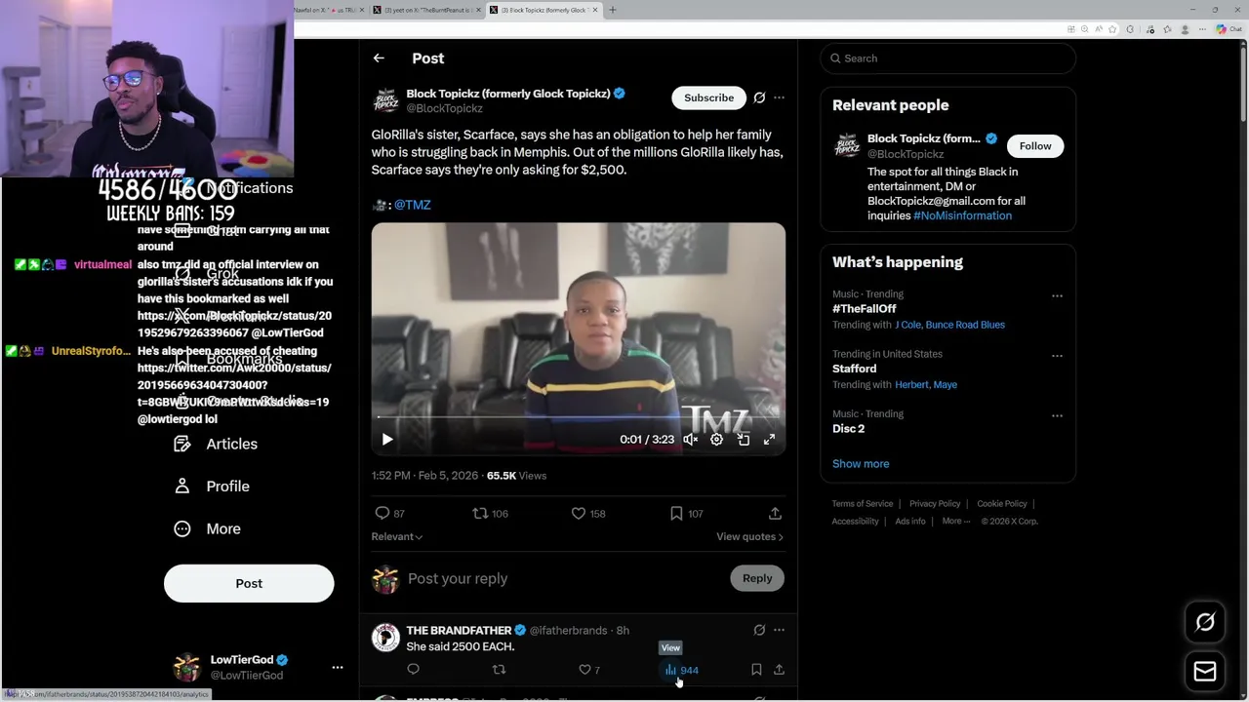Viewport: 1249px width, 702px height.
Task: Repost THE BRANDFATHER comment
Action: pyautogui.click(x=499, y=670)
